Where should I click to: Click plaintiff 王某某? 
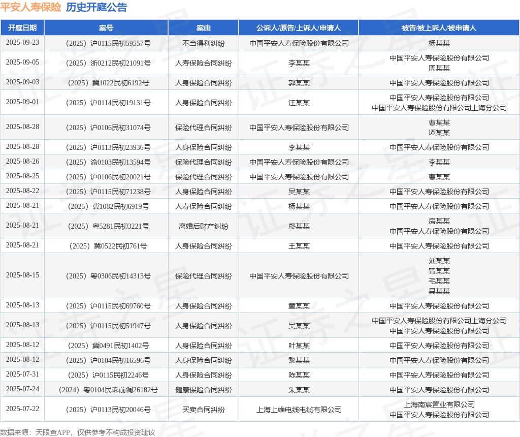pos(299,246)
